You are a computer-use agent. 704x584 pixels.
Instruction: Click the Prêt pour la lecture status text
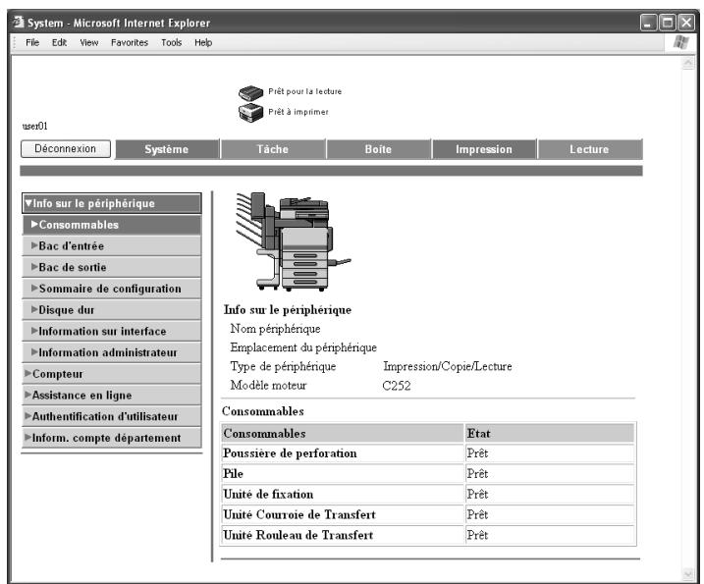pos(304,91)
